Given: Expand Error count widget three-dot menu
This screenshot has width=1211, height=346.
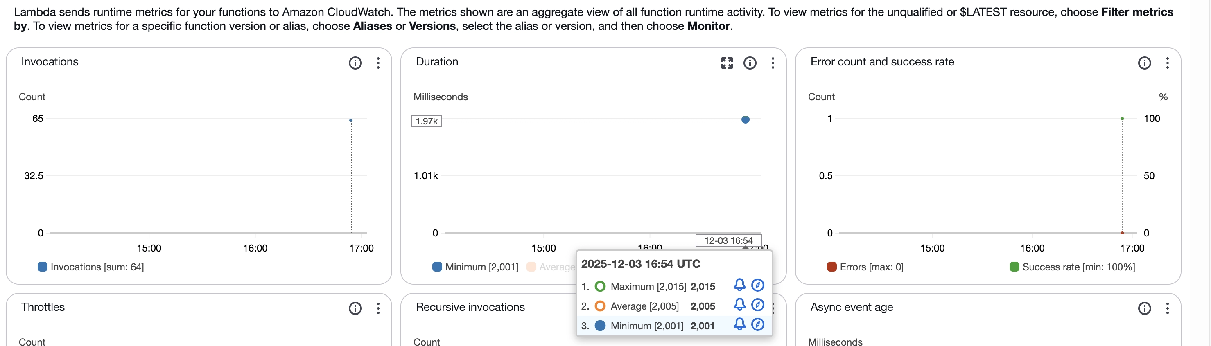Looking at the screenshot, I should tap(1167, 63).
